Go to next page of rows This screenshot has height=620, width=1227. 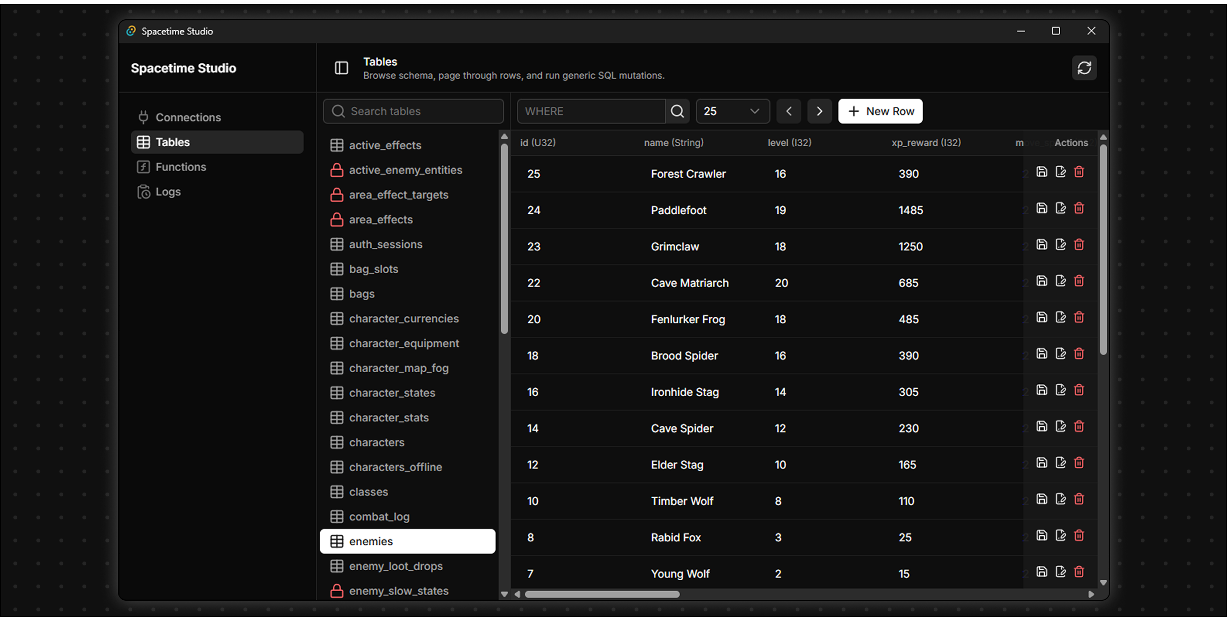pyautogui.click(x=819, y=111)
